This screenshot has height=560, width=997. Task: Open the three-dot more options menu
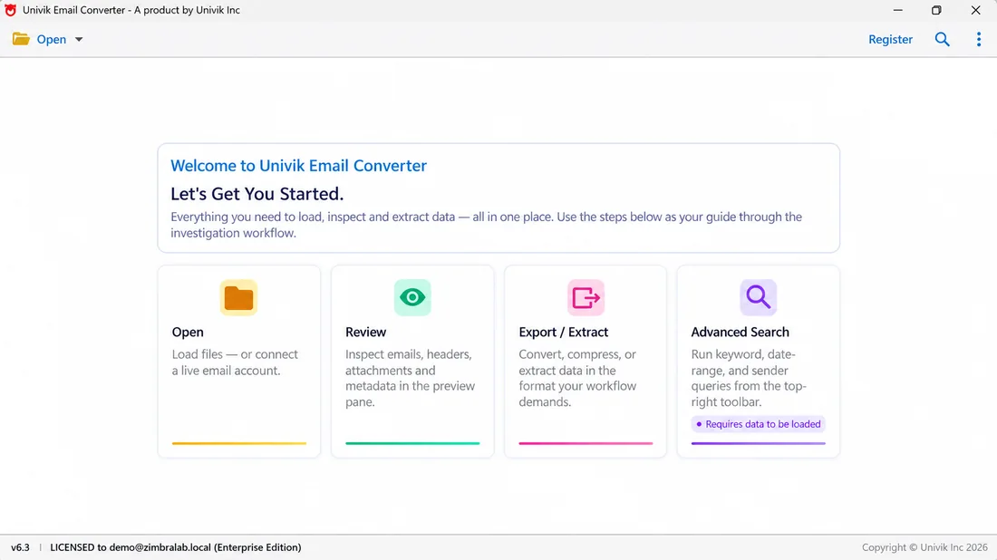pyautogui.click(x=979, y=39)
